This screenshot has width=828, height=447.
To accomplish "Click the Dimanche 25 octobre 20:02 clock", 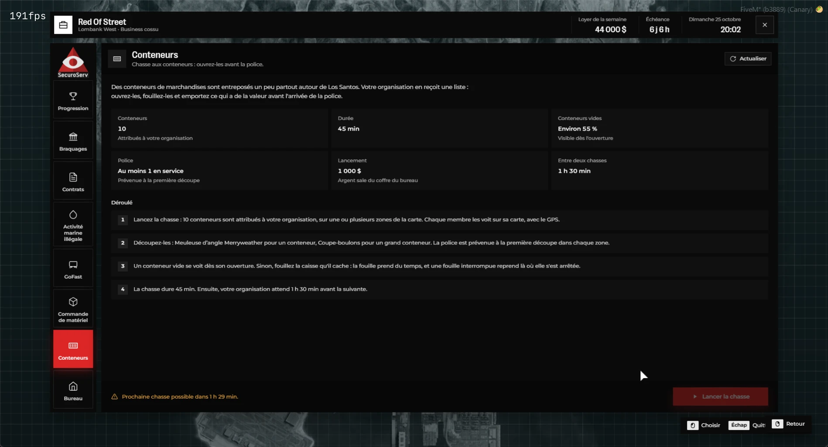I will [x=730, y=29].
